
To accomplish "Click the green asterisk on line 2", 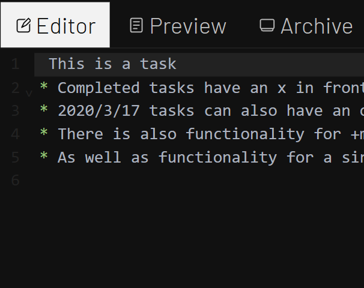I will click(x=44, y=88).
